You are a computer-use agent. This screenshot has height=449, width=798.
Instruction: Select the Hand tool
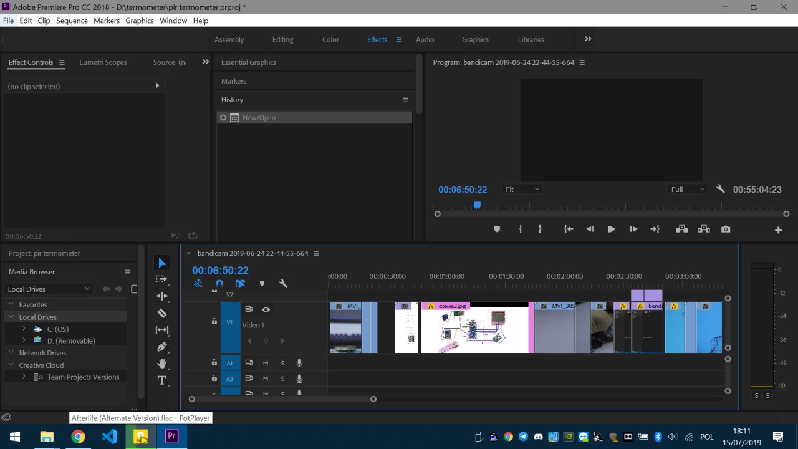click(x=162, y=364)
